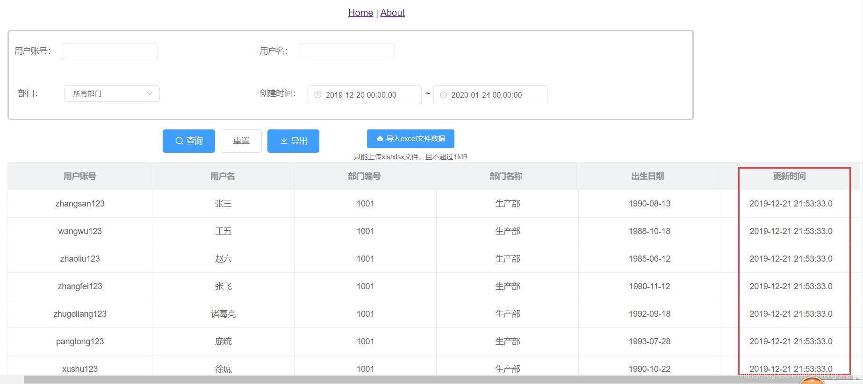This screenshot has height=384, width=863.
Task: Click the user name 庞统
Action: pos(223,341)
